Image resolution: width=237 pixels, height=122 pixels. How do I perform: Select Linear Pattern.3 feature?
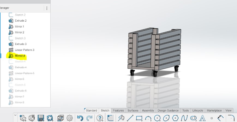click(25, 50)
